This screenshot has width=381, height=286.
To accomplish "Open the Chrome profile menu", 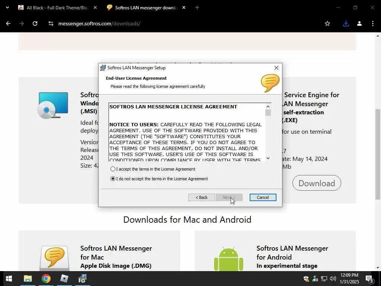I will click(x=359, y=23).
